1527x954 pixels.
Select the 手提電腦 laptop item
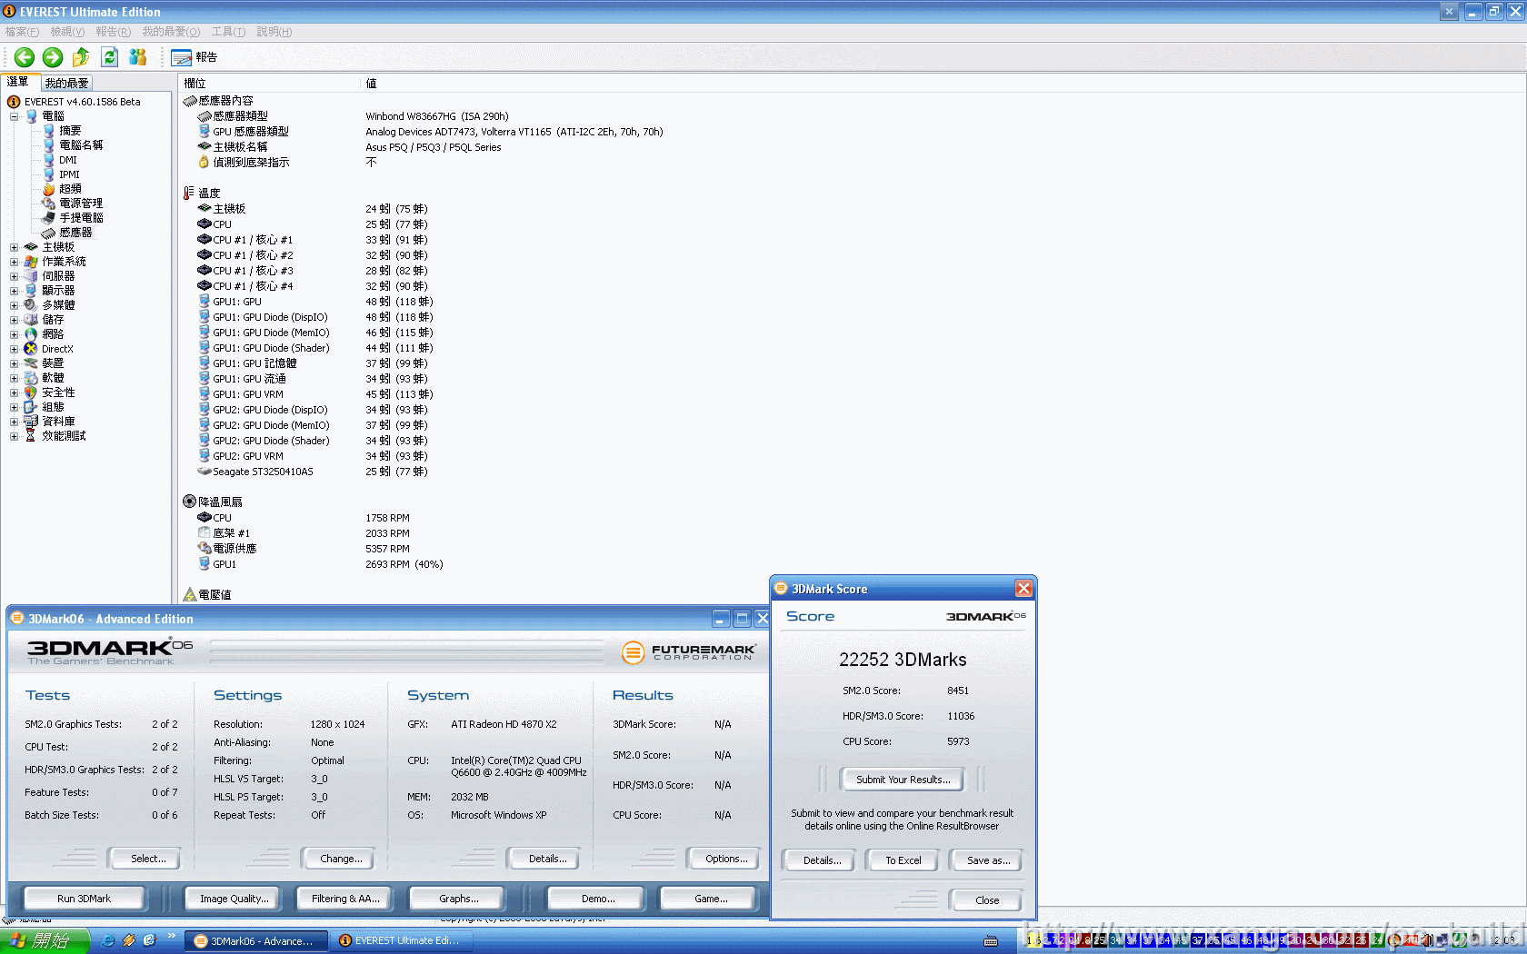(73, 218)
